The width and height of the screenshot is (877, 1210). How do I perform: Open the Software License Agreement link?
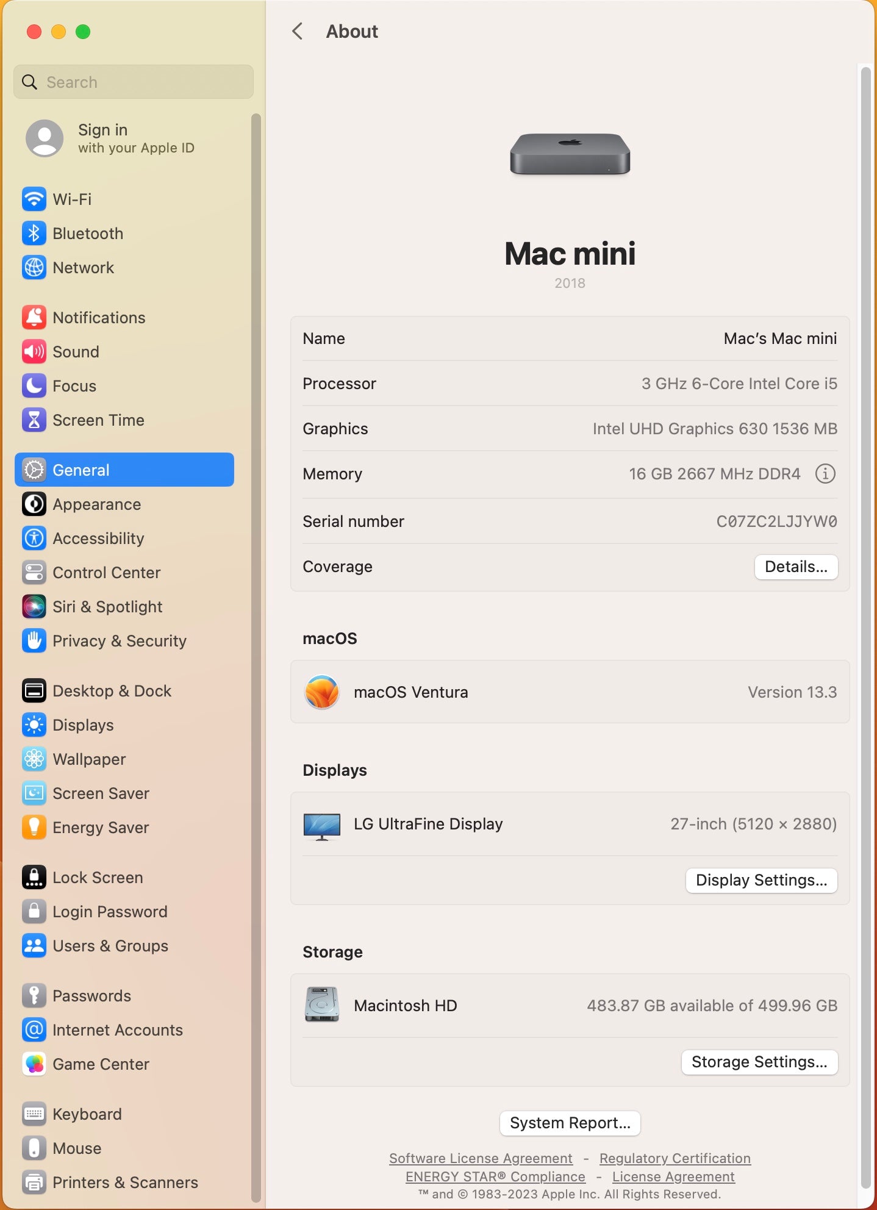click(x=481, y=1158)
